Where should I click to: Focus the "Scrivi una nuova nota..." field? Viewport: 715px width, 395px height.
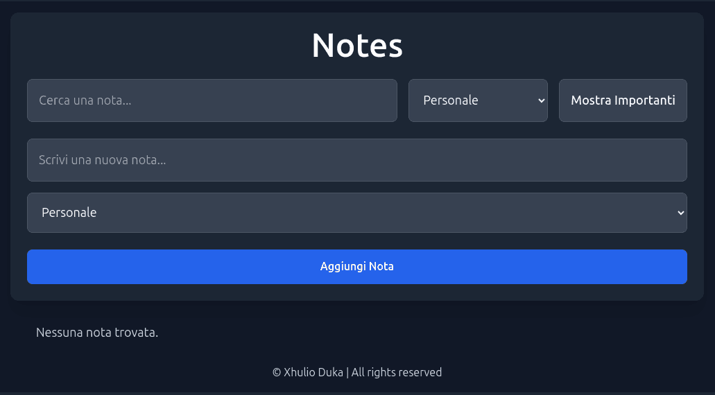[x=356, y=160]
